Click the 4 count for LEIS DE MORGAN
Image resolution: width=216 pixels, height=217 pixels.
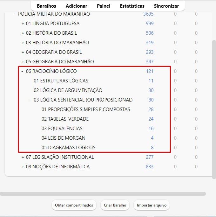click(x=152, y=138)
